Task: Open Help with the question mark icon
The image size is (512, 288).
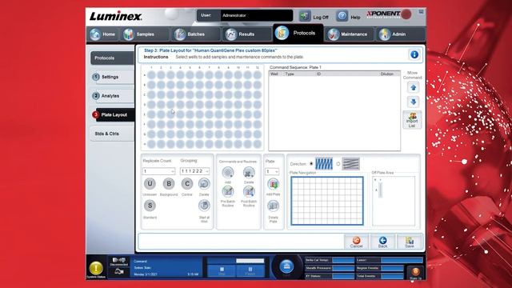Action: pyautogui.click(x=342, y=16)
